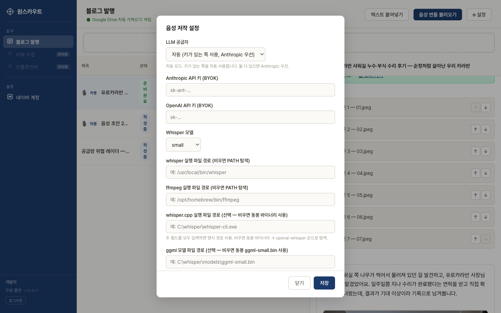Click the 블로그 발행 sidebar icon
Screen dimensions: 501x313
10,41
